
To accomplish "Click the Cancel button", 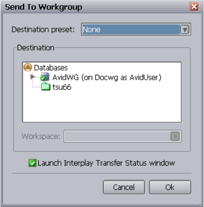I will point(124,187).
